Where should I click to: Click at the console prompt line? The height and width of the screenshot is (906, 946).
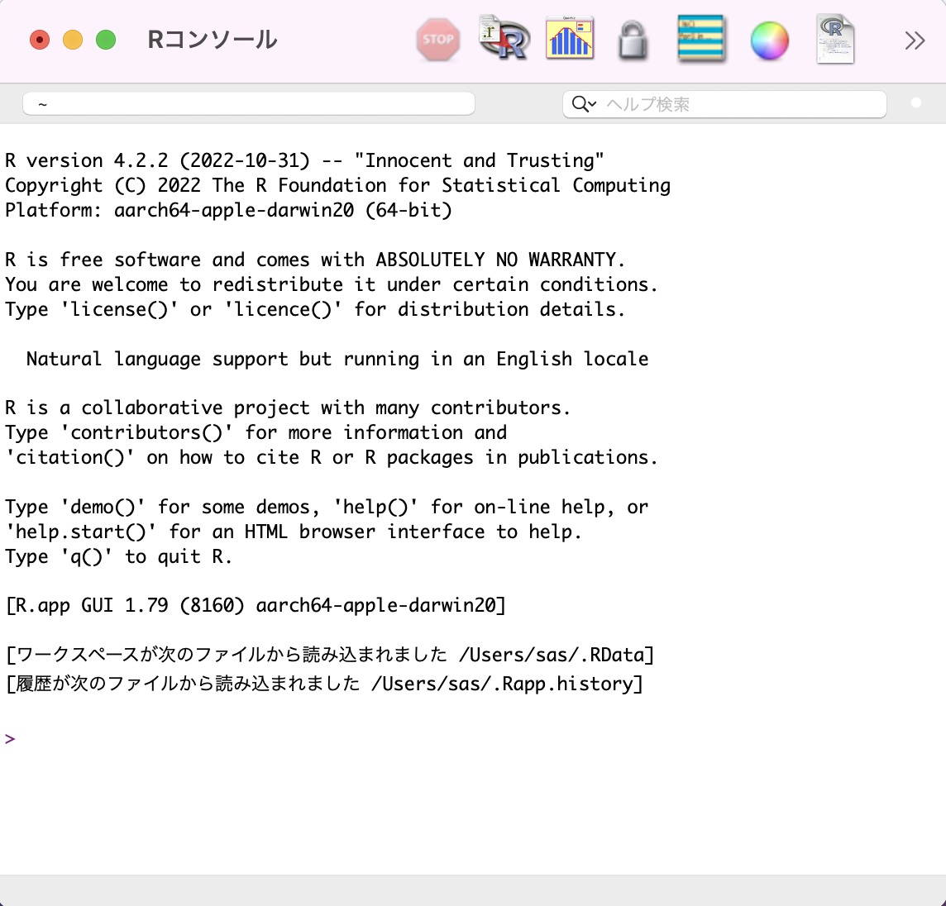(473, 739)
